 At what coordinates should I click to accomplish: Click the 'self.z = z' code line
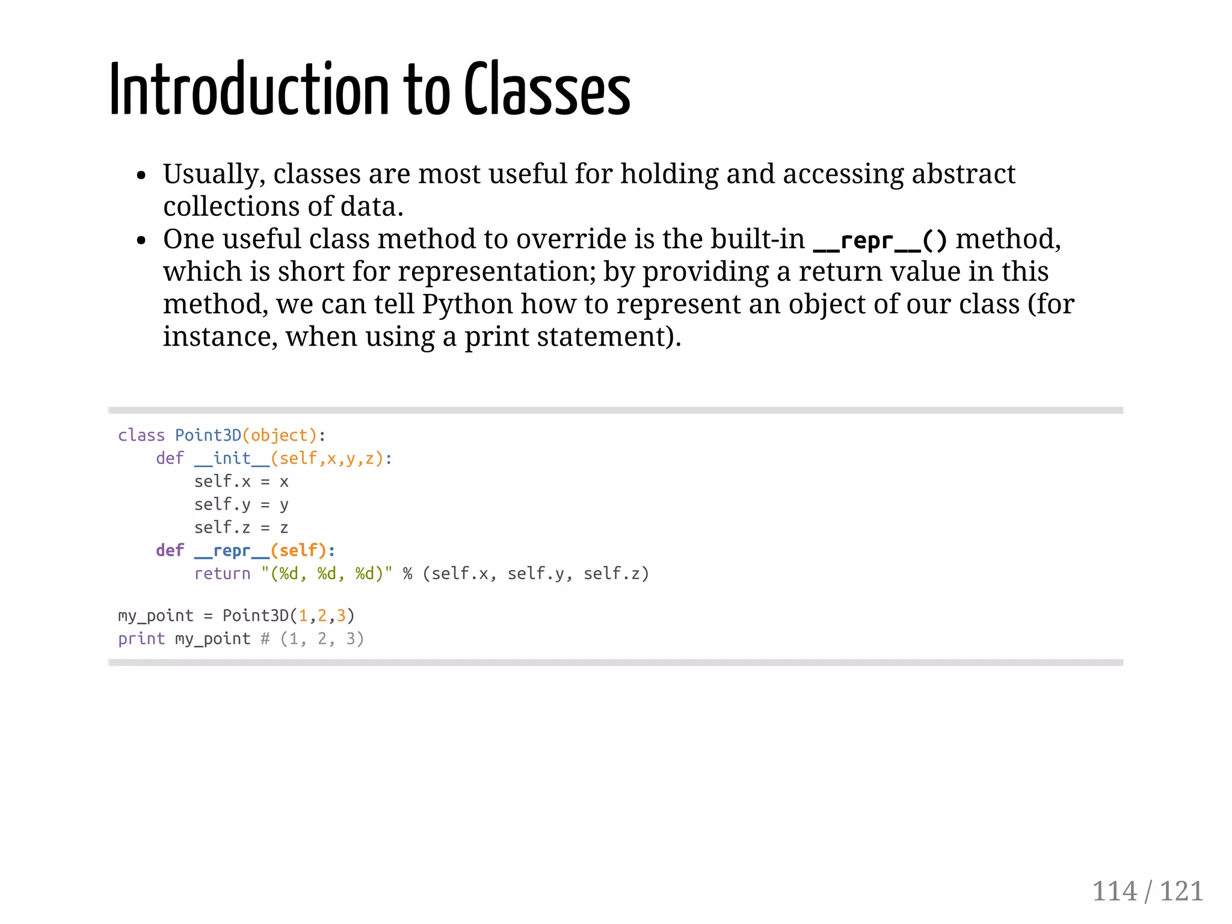coord(241,528)
